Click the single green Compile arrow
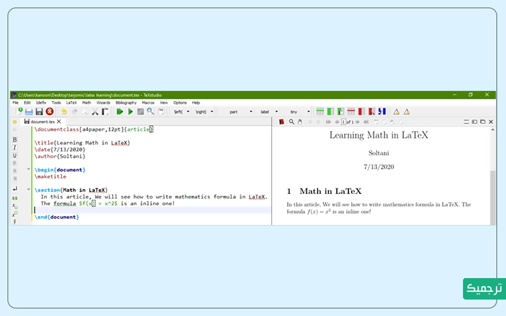Viewport: 506px width, 316px height. [130, 112]
